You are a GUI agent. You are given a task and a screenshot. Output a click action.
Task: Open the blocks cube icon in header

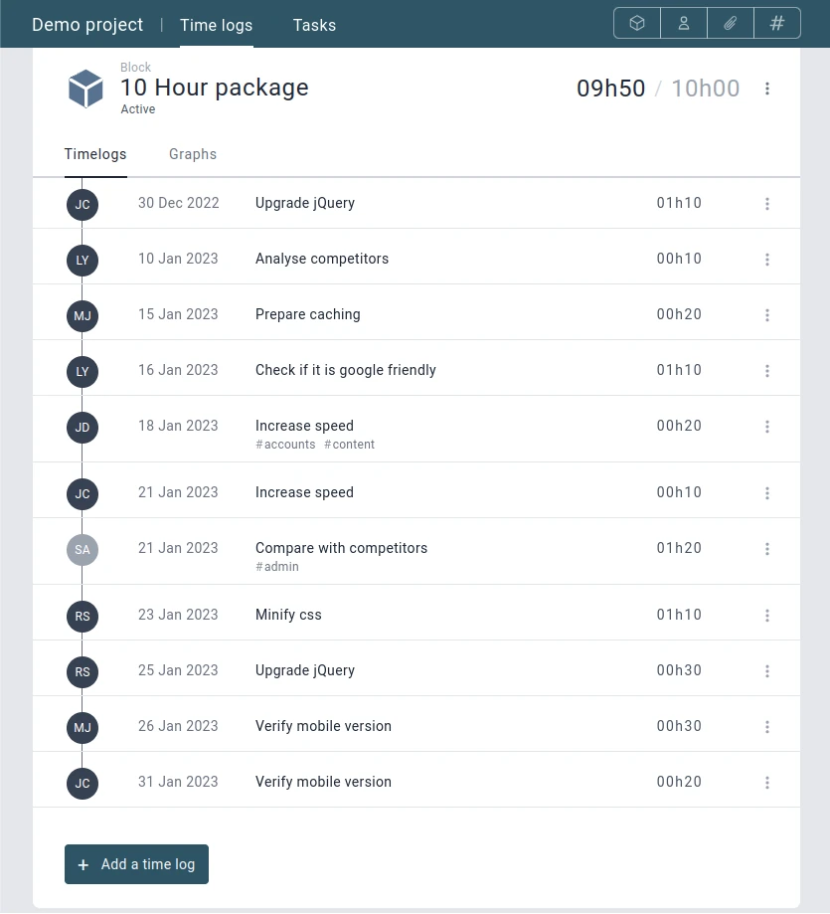coord(637,23)
